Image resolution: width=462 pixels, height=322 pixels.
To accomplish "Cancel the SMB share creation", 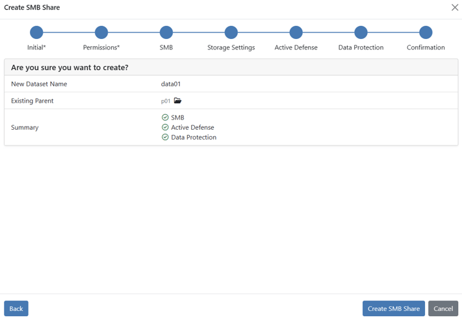I will 443,308.
